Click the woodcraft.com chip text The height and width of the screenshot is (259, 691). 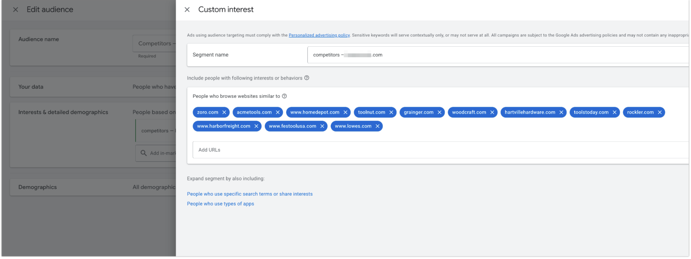point(469,112)
